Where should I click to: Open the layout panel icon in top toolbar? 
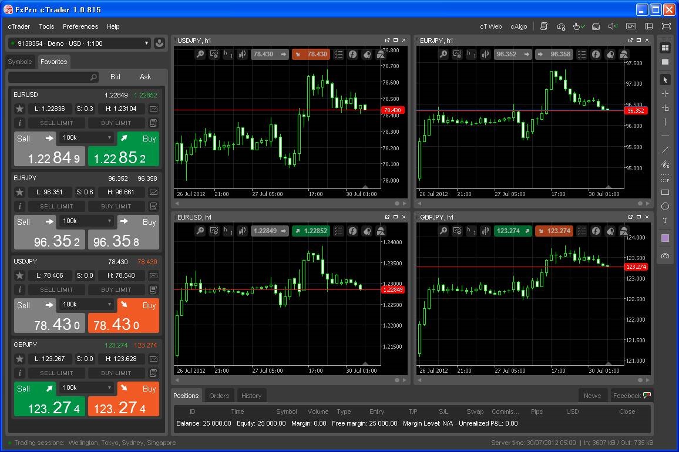(x=648, y=26)
